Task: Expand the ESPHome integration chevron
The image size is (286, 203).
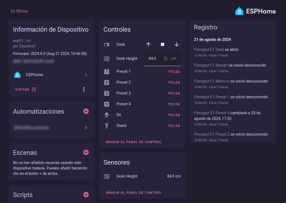Action: [x=86, y=75]
